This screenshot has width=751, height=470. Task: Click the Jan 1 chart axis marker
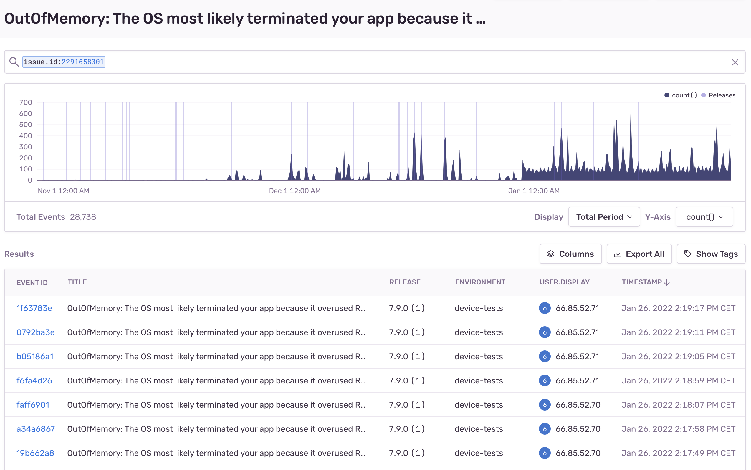534,191
